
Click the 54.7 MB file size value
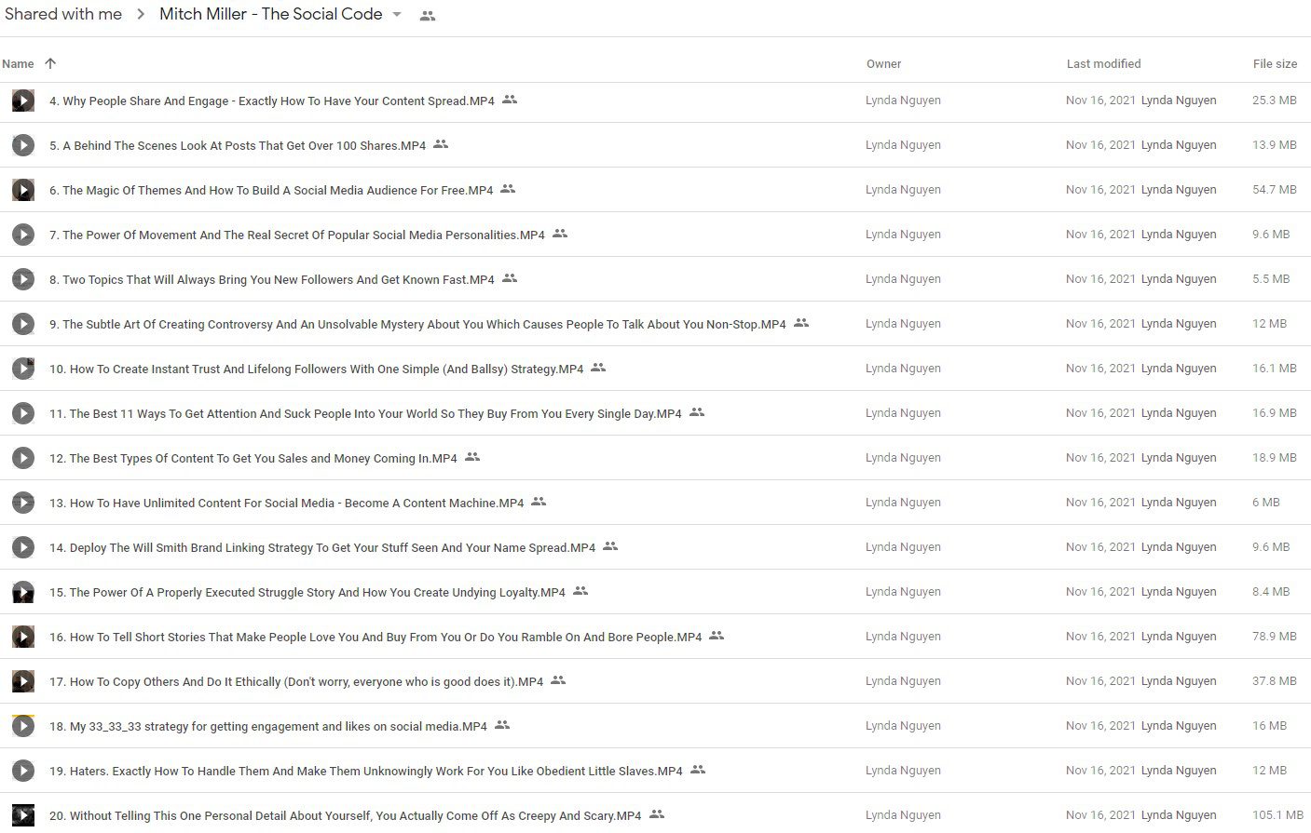(x=1274, y=190)
